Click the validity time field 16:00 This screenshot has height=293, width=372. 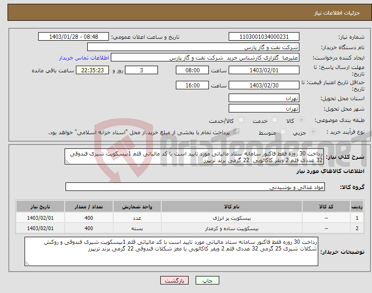[192, 85]
